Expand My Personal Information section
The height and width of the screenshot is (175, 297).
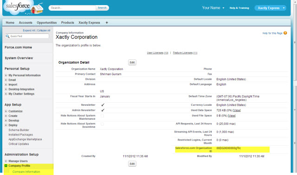(6, 75)
